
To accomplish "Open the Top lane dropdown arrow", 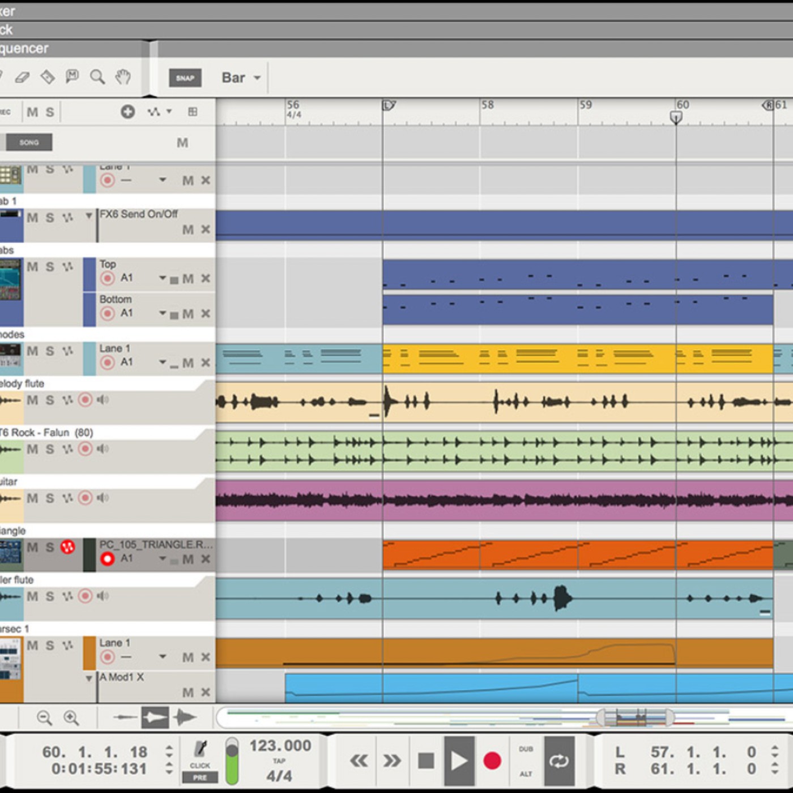I will [163, 278].
